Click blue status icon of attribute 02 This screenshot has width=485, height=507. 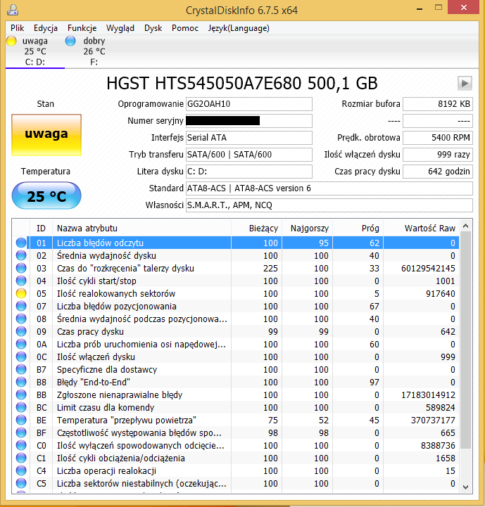(x=21, y=255)
